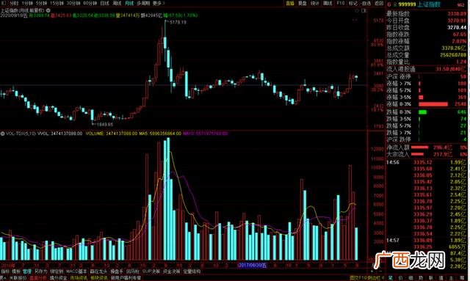Click the 5178.19 high price label
Viewport: 470px width, 281px height.
coord(178,22)
